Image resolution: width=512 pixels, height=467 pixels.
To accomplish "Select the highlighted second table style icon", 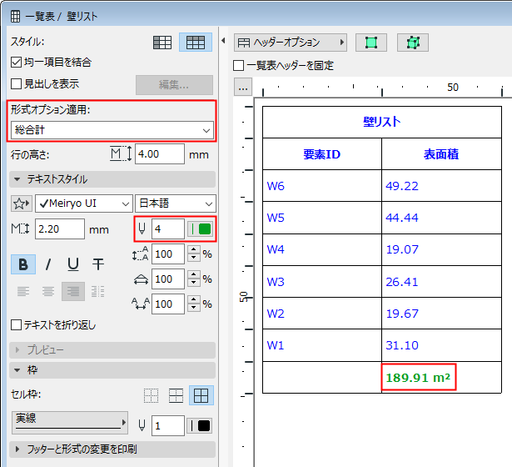I will coord(196,43).
